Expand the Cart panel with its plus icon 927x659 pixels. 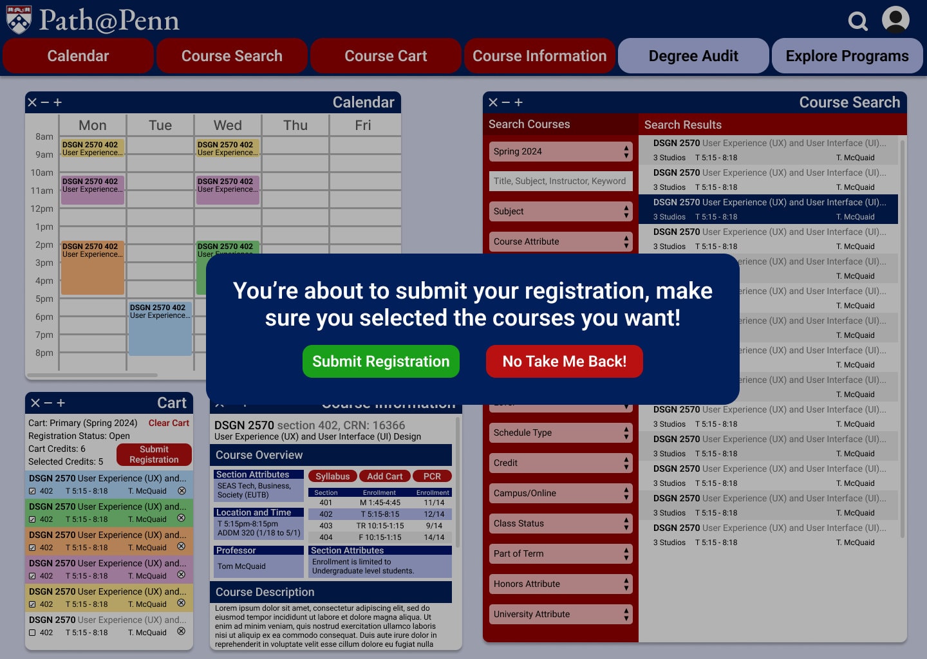(61, 403)
